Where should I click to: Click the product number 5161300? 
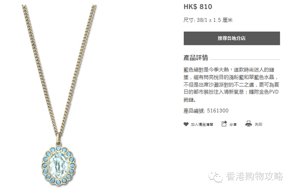coord(218,111)
